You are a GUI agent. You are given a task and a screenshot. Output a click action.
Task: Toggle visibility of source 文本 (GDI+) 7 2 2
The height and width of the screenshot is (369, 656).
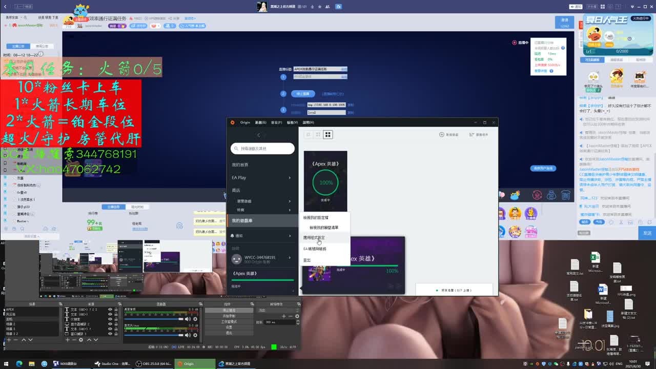[110, 310]
